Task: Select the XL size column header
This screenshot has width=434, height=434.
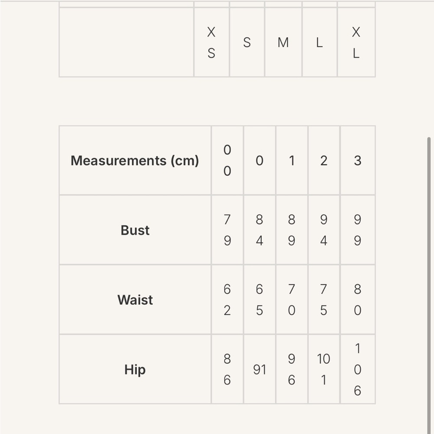Action: coord(356,43)
